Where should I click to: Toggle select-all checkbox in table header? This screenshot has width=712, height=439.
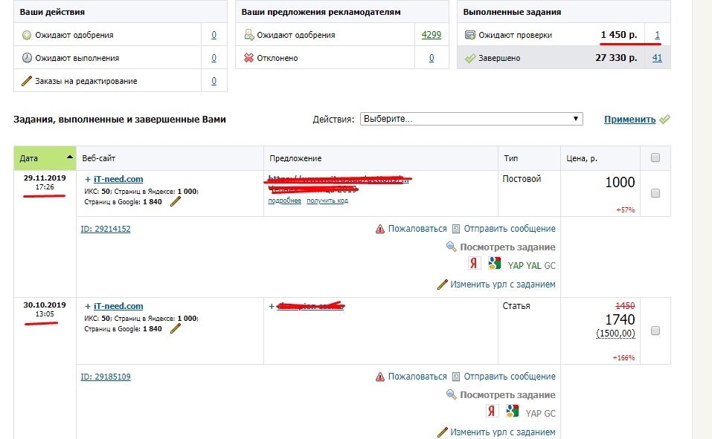pyautogui.click(x=655, y=157)
